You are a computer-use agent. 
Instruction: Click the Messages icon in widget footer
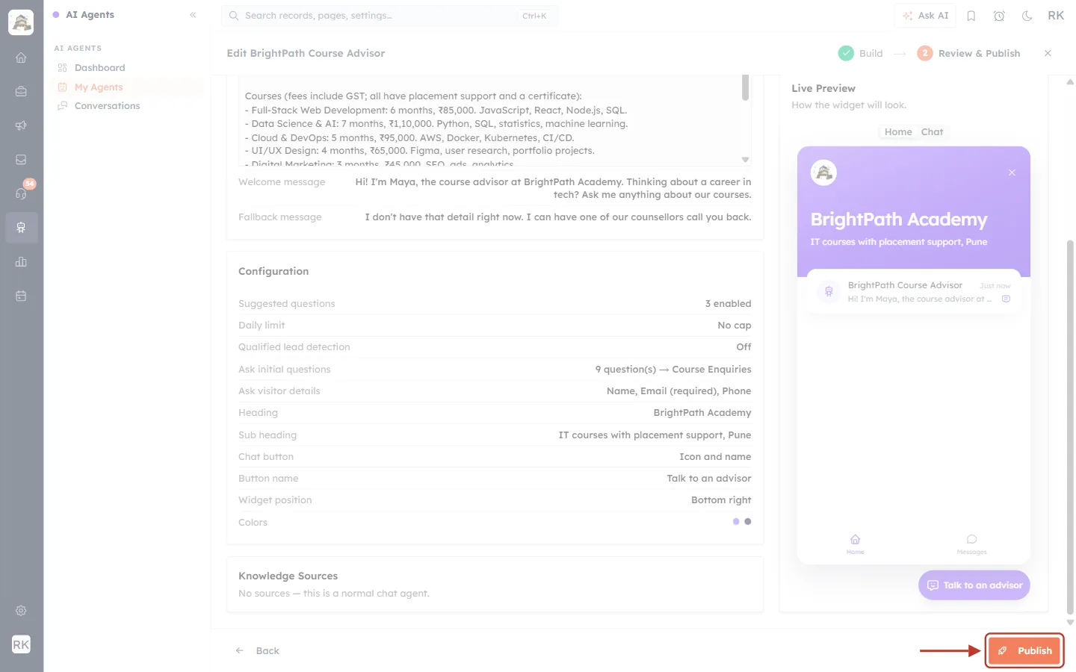point(971,544)
